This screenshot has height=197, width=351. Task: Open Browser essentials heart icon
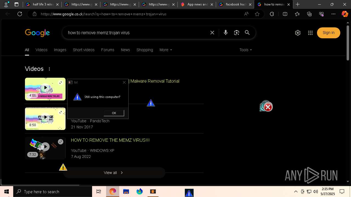click(321, 14)
